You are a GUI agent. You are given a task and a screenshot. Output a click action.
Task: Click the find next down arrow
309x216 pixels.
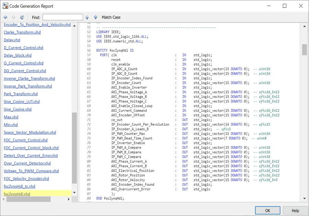point(95,17)
